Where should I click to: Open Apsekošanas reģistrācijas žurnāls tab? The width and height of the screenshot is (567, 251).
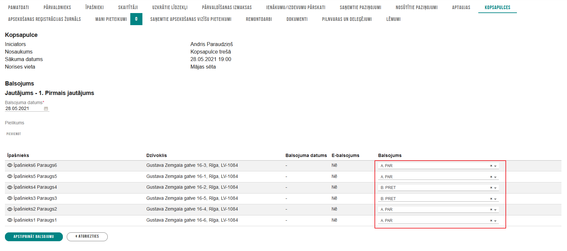click(45, 19)
